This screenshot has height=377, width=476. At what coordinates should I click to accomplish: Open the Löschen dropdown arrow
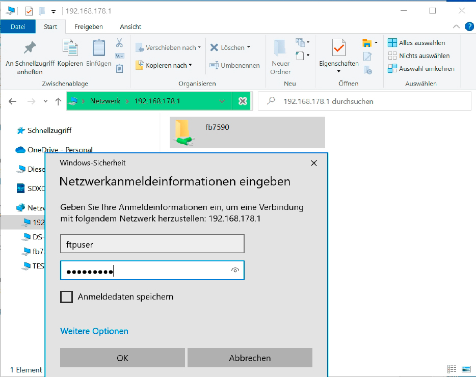pyautogui.click(x=248, y=46)
